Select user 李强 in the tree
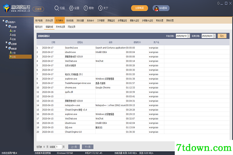Image resolution: width=233 pixels, height=155 pixels. 13,35
